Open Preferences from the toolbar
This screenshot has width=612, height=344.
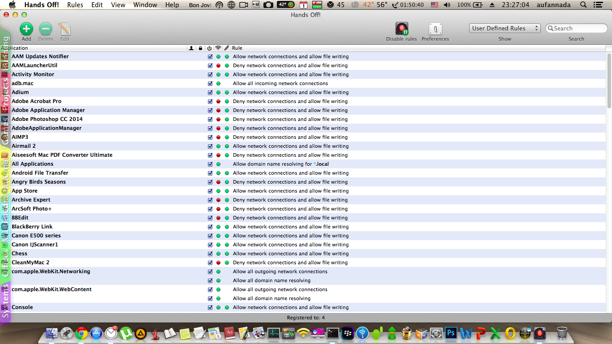[435, 29]
